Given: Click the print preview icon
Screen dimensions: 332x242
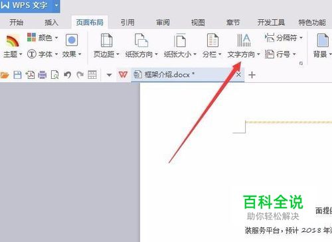Looking at the screenshot, I should 54,75.
